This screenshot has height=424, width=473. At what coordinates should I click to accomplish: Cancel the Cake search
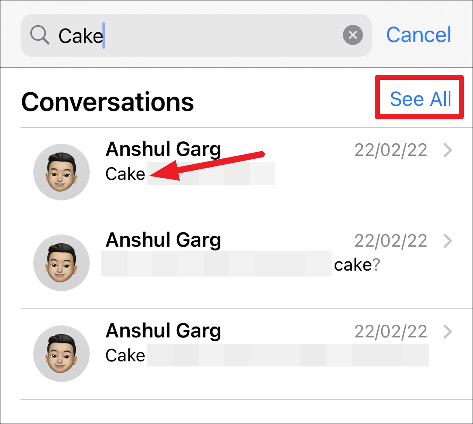(x=419, y=35)
